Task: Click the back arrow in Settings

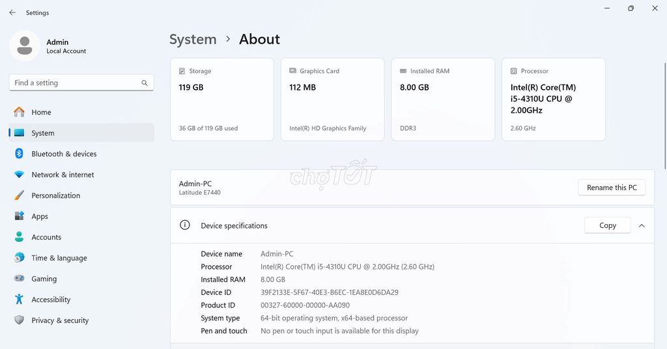Action: tap(12, 13)
